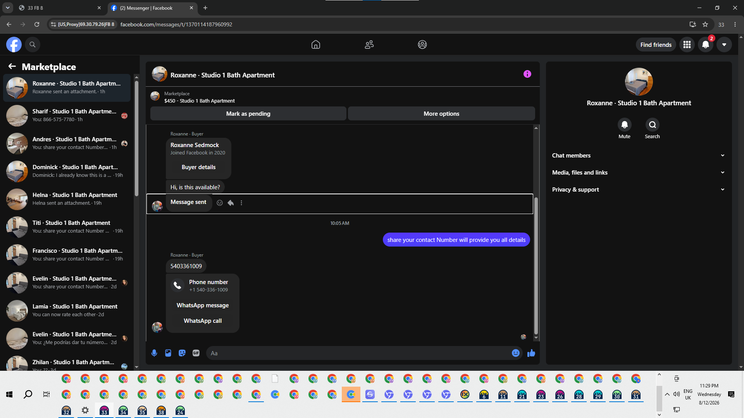Open Dominick's Studio 1 Bath Apartment chat
The height and width of the screenshot is (418, 744).
point(67,171)
